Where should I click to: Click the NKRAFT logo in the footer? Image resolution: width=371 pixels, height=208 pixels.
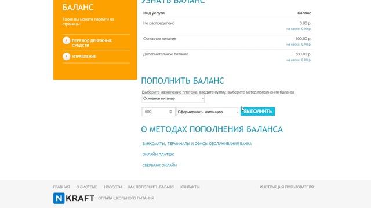[x=74, y=198]
